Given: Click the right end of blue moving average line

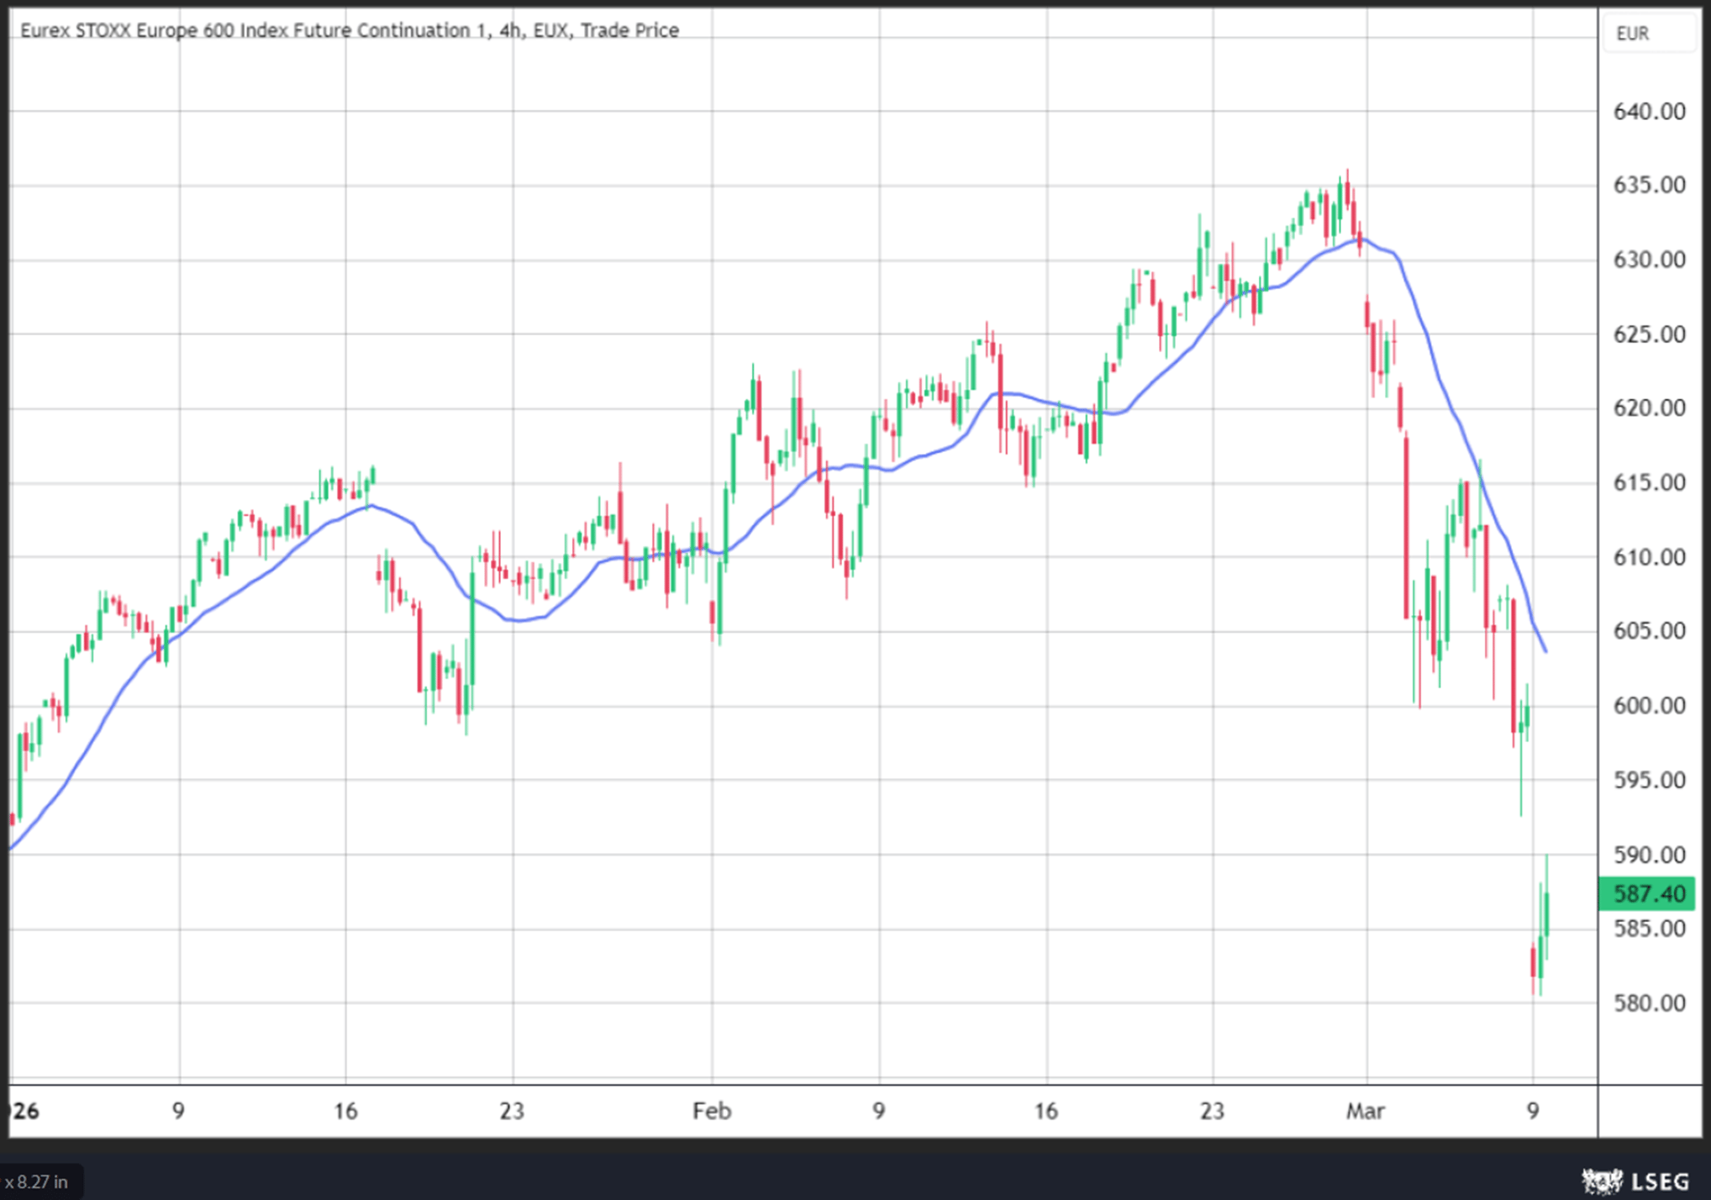Looking at the screenshot, I should click(x=1545, y=650).
